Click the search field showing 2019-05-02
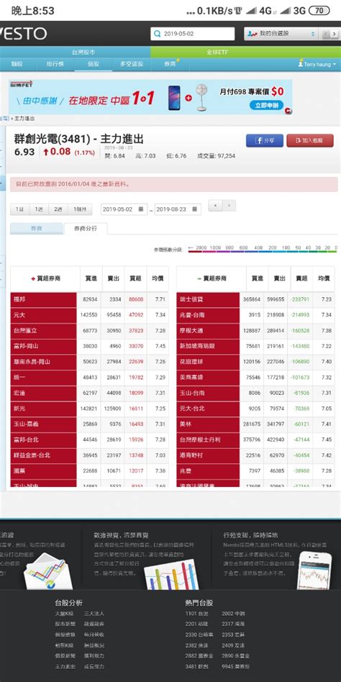 coord(193,34)
